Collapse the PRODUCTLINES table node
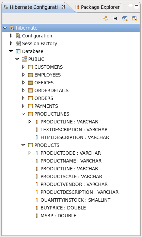This screenshot has width=142, height=237. 23,114
